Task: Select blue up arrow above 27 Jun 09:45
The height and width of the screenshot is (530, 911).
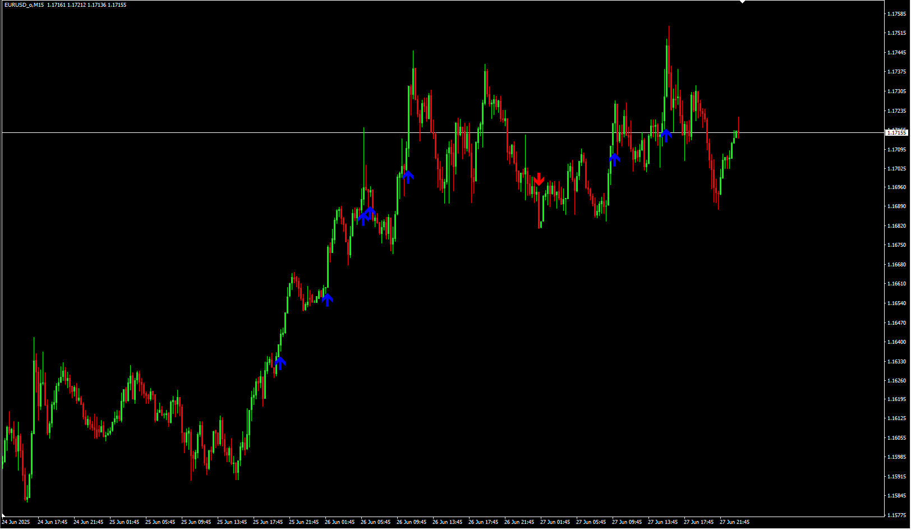Action: click(614, 159)
